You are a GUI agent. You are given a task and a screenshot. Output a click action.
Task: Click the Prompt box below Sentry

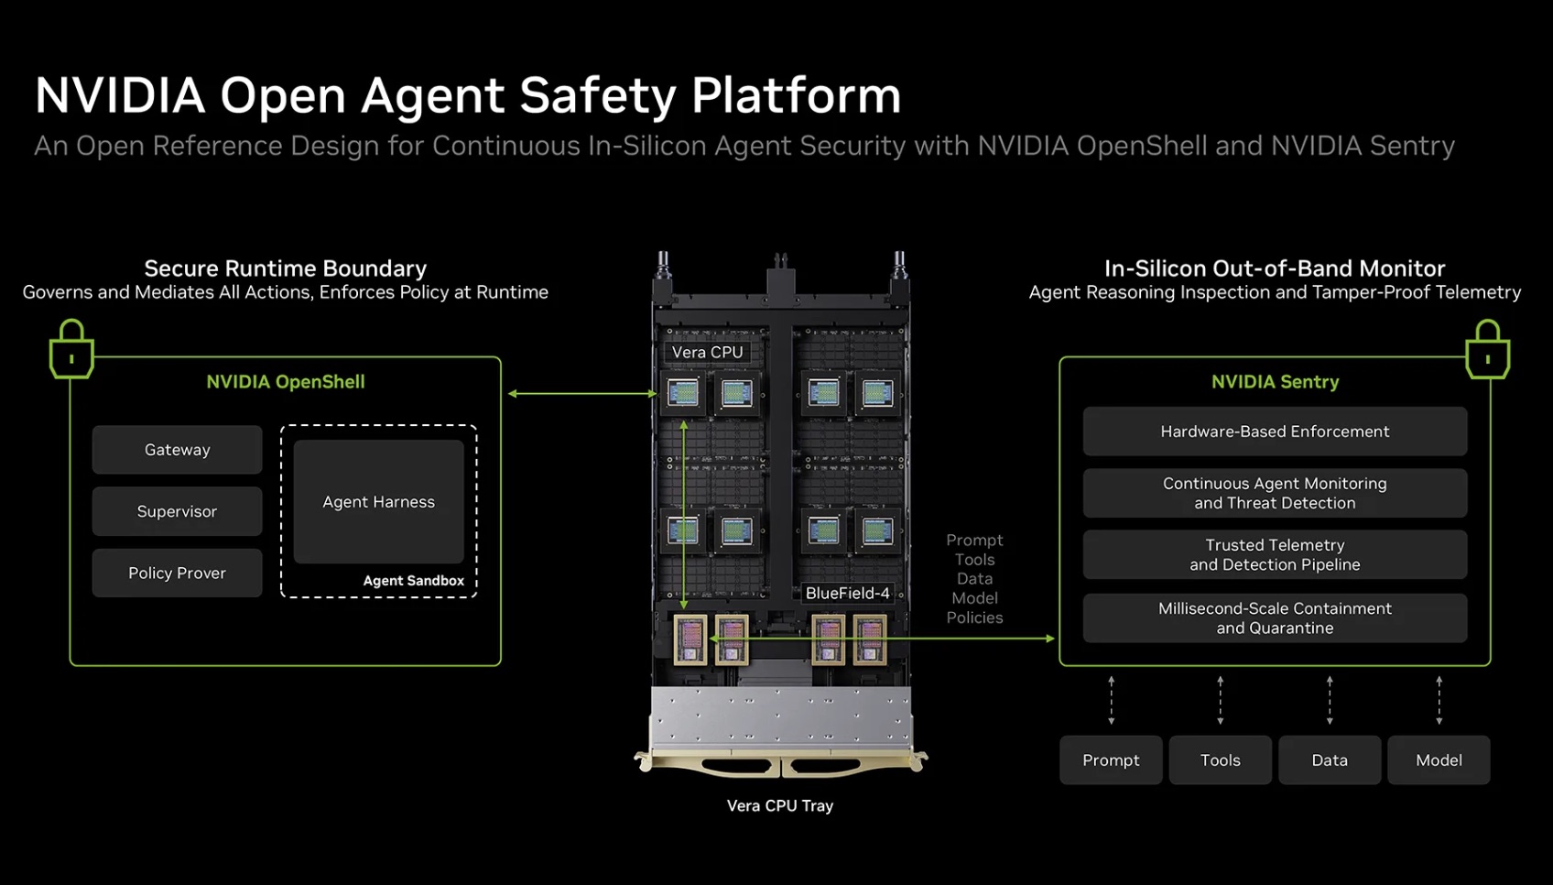[1111, 760]
